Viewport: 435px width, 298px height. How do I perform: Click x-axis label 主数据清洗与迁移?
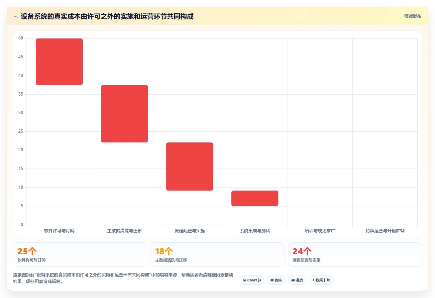click(x=124, y=231)
